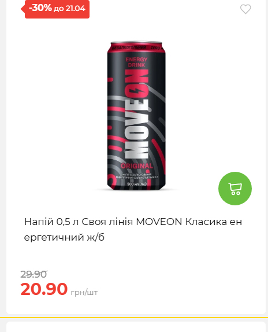
Task: Open the MOVEON can product image
Action: tap(136, 116)
